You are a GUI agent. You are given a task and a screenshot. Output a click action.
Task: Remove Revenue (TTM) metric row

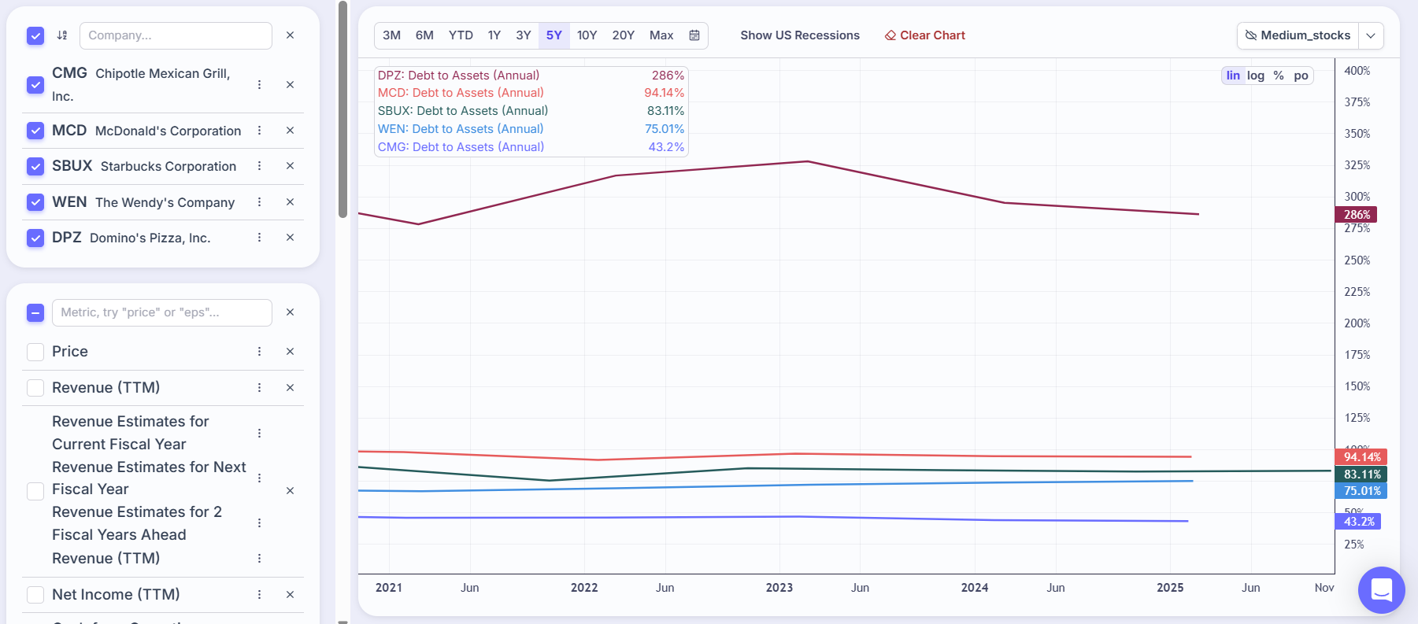[x=290, y=388]
